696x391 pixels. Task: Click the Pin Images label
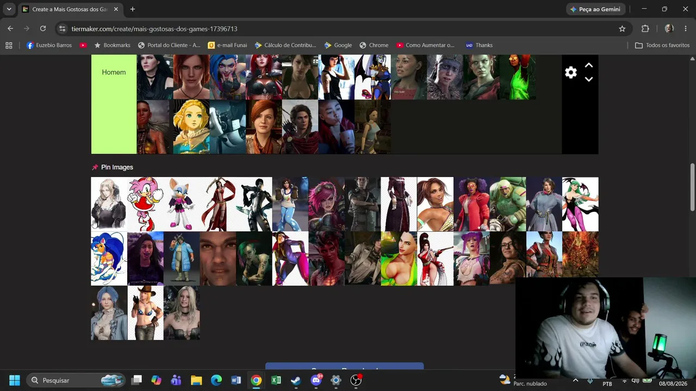(117, 167)
